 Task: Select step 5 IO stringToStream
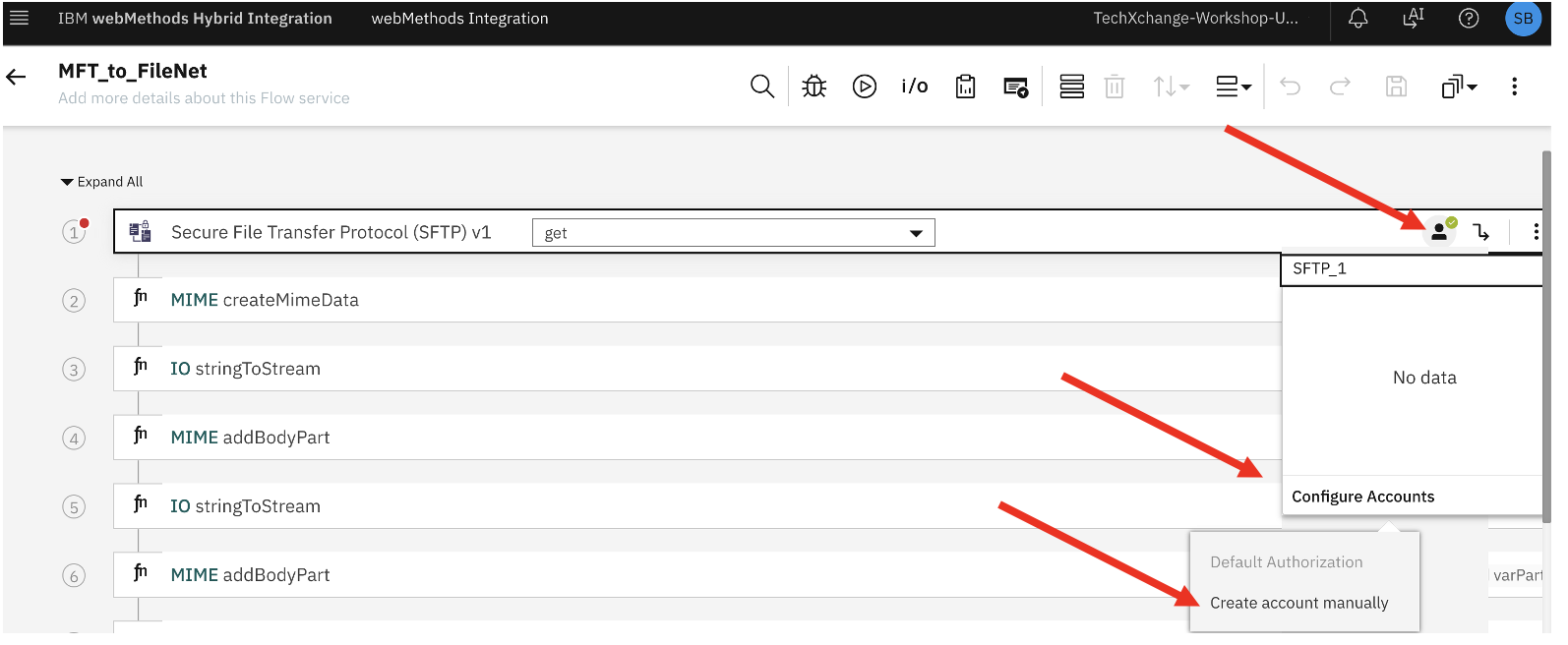tap(697, 506)
